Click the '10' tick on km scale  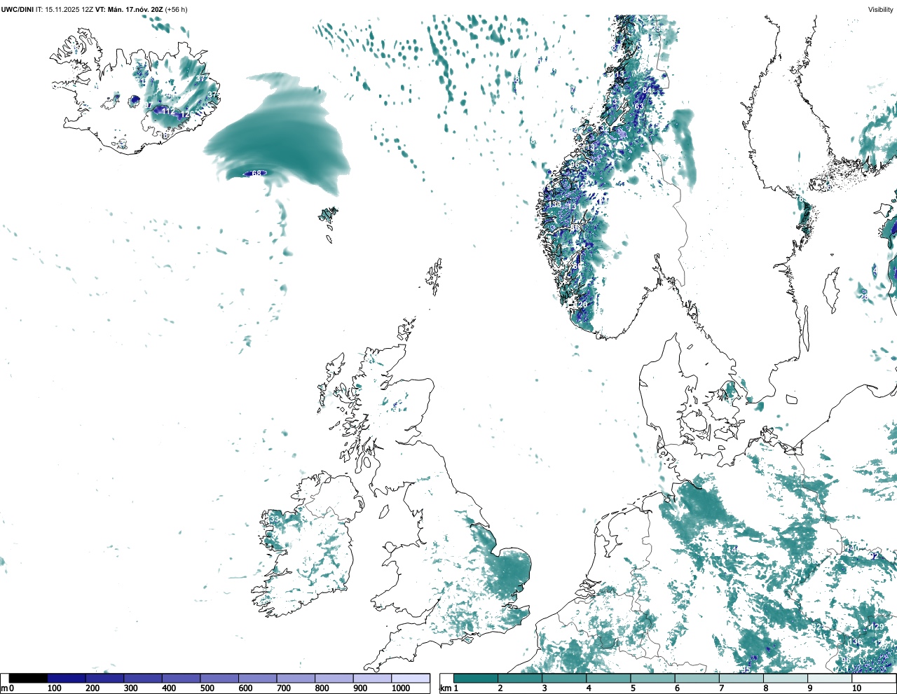(856, 688)
